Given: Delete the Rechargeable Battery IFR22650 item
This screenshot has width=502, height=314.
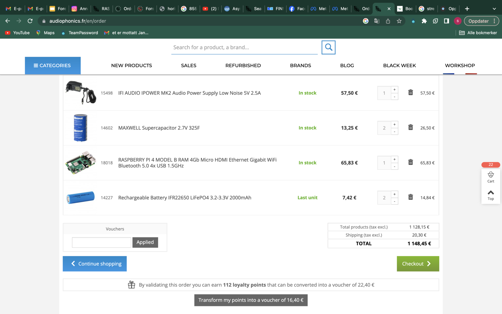Looking at the screenshot, I should click(x=410, y=197).
